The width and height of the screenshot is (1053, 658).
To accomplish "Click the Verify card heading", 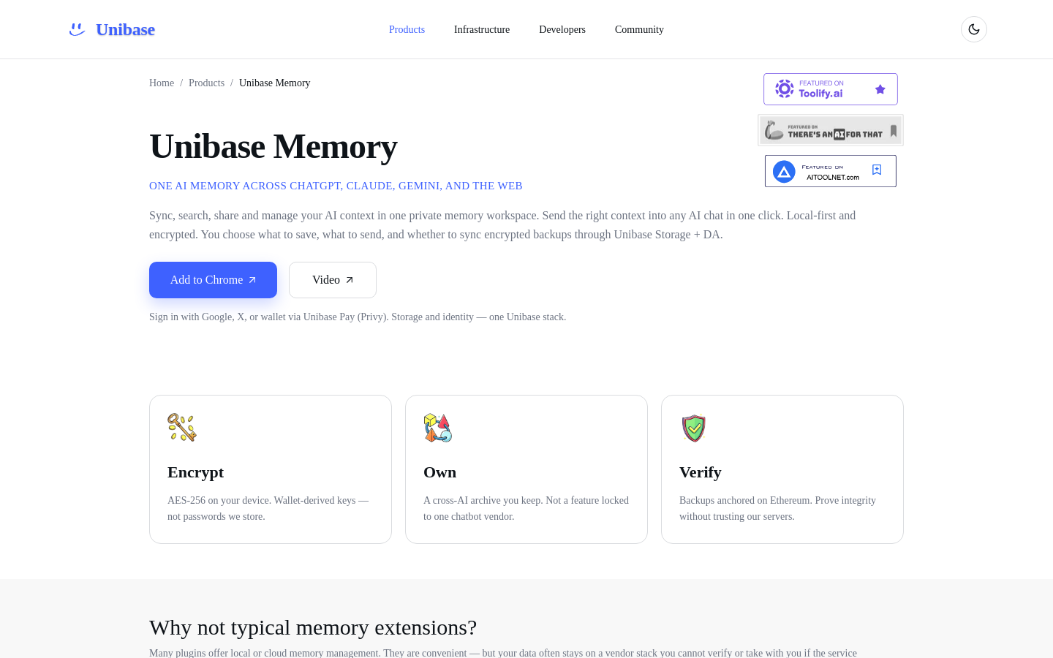I will coord(700,472).
